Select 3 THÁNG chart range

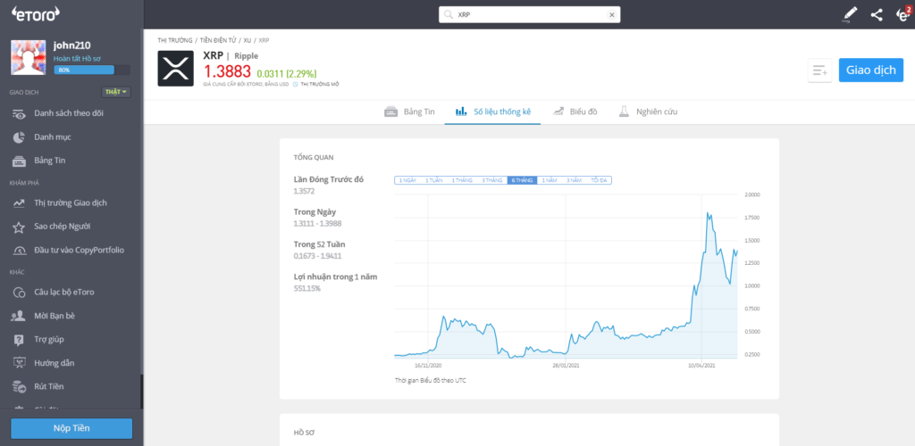pyautogui.click(x=492, y=180)
